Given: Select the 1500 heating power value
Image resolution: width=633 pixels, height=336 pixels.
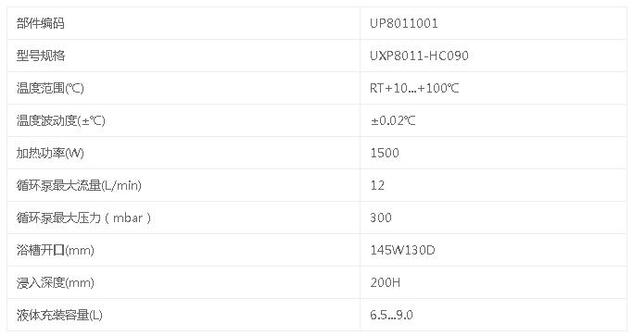Looking at the screenshot, I should pyautogui.click(x=385, y=153).
